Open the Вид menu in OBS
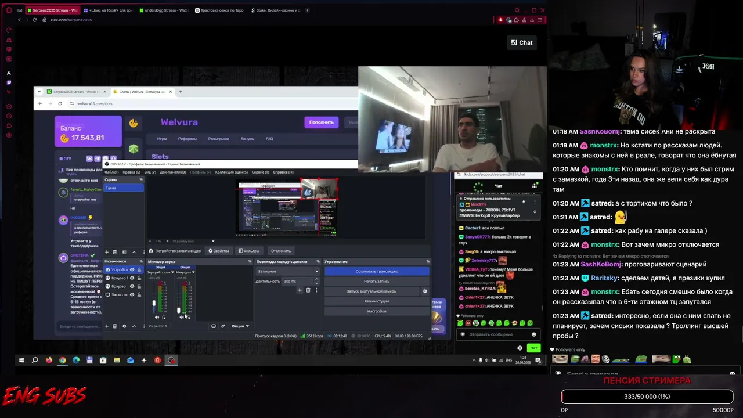 pos(150,172)
